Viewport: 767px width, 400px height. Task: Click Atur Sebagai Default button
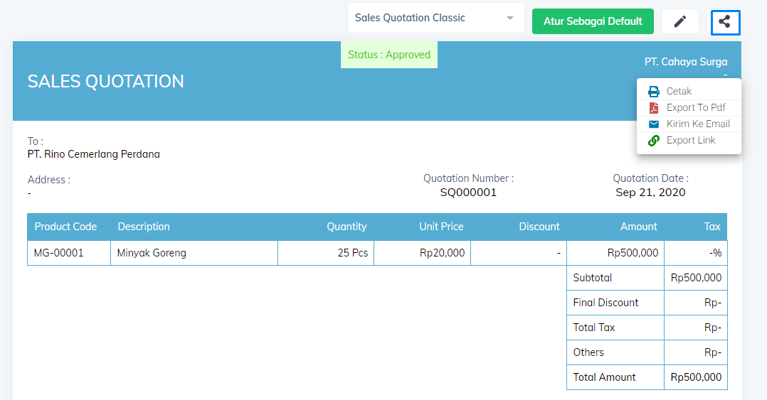click(593, 21)
